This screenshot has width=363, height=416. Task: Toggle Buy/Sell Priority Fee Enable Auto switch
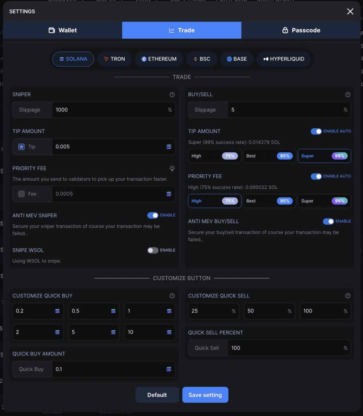point(316,176)
